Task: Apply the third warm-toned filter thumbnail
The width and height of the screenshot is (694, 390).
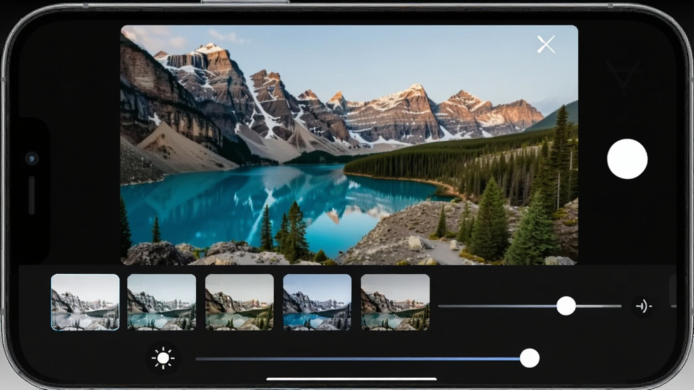Action: point(239,302)
